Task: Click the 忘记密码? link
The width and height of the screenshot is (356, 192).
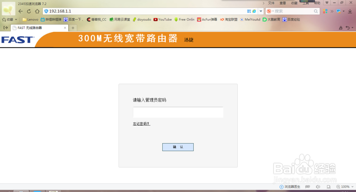Action: [x=141, y=124]
